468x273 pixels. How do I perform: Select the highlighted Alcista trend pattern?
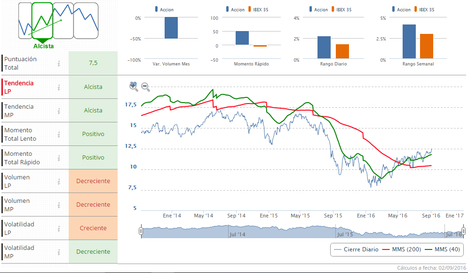(42, 21)
